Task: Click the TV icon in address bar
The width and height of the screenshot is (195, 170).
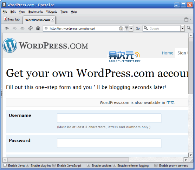Action: [121, 29]
